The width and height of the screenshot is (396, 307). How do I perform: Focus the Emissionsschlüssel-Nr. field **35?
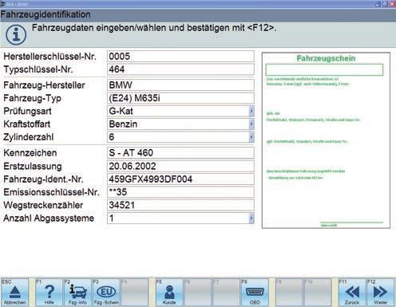(x=180, y=192)
